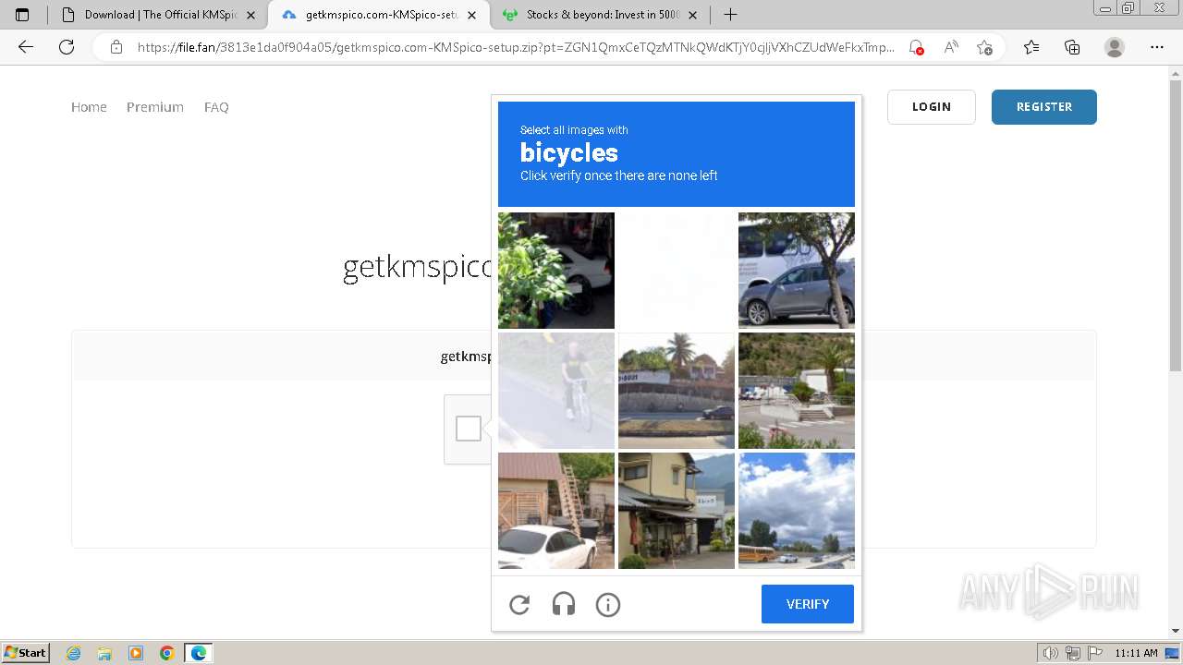1183x665 pixels.
Task: Select Microsoft Edge in the taskbar
Action: [199, 653]
